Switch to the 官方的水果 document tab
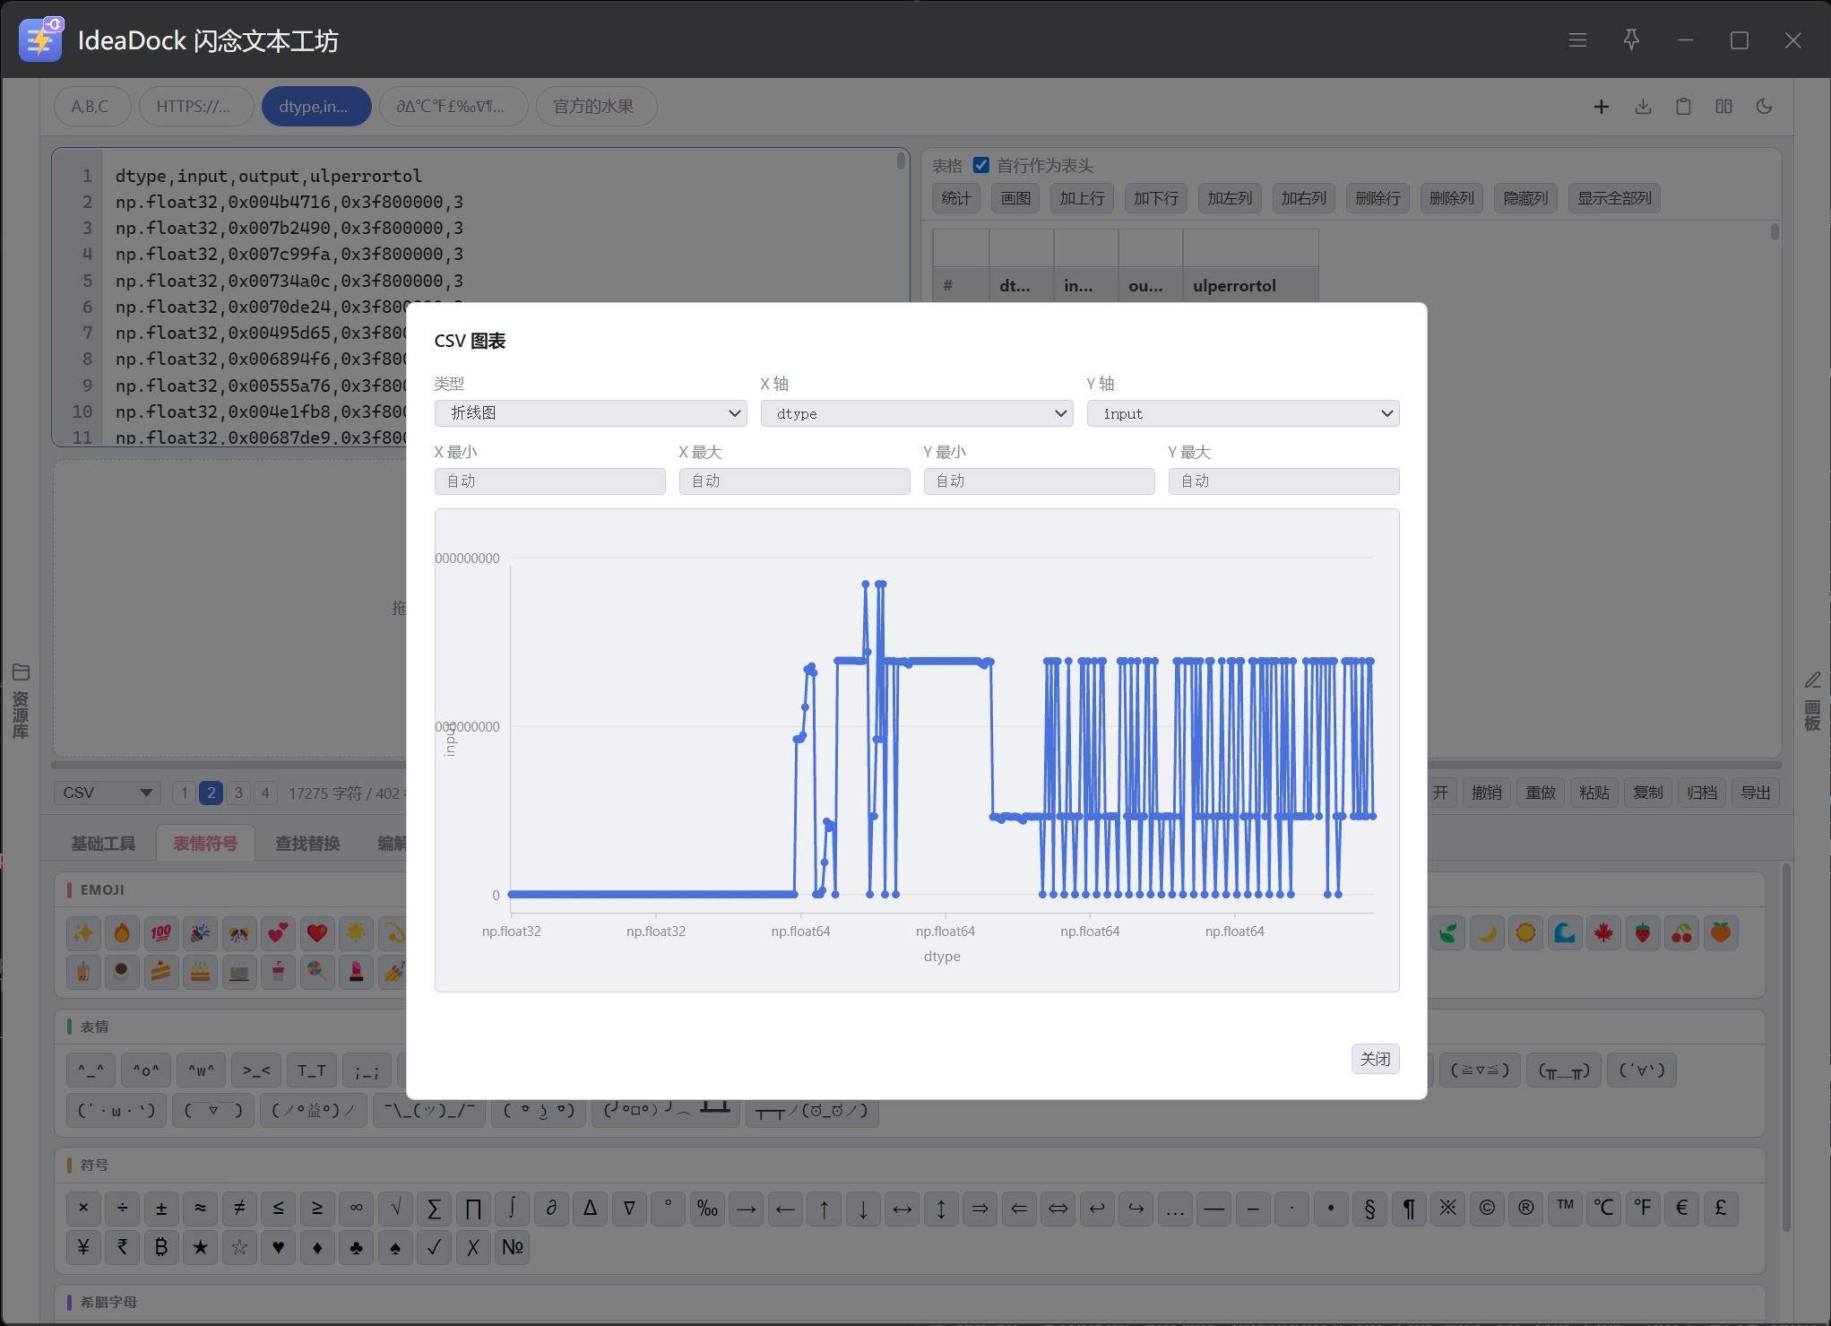The height and width of the screenshot is (1326, 1831). point(595,107)
